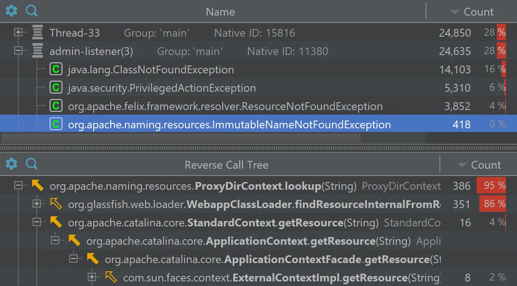517x286 pixels.
Task: Click the call arrow icon for ApplicationContext.getResource
Action: coord(74,241)
